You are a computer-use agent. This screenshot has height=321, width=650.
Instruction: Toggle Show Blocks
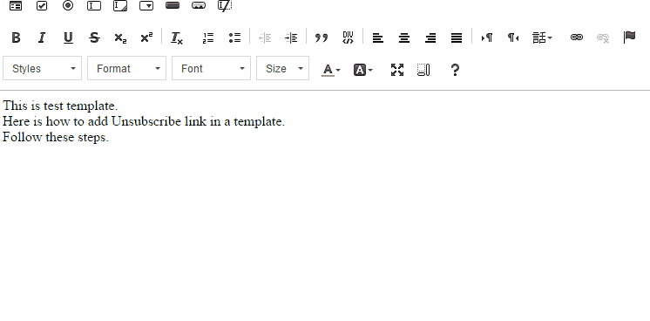(423, 70)
